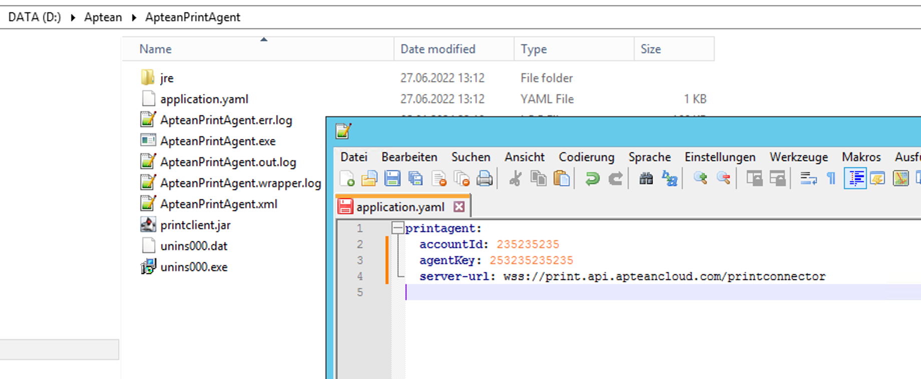Close the application.yaml tab
The width and height of the screenshot is (921, 379).
pyautogui.click(x=459, y=206)
